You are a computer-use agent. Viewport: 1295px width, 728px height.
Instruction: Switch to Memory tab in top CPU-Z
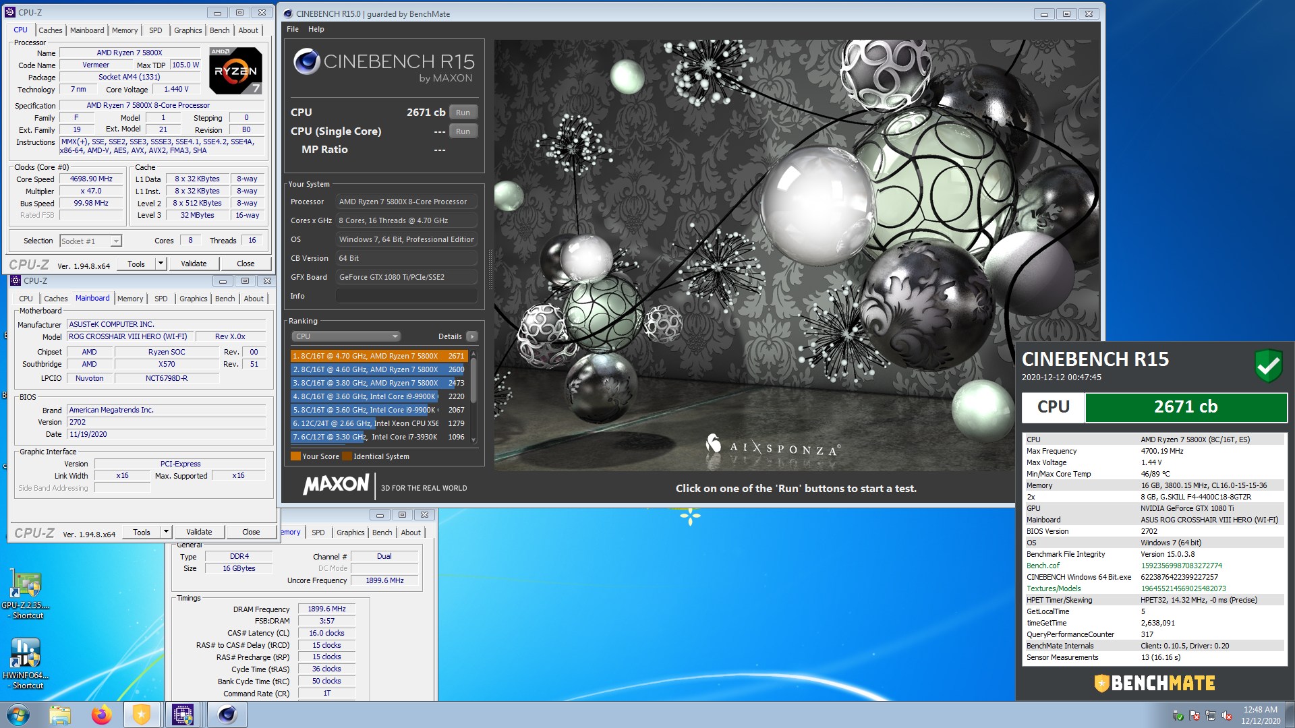click(x=125, y=30)
